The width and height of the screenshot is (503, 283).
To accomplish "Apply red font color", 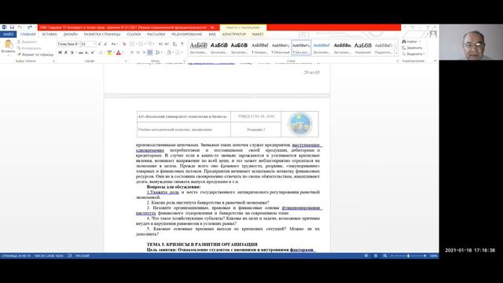I will (119, 53).
